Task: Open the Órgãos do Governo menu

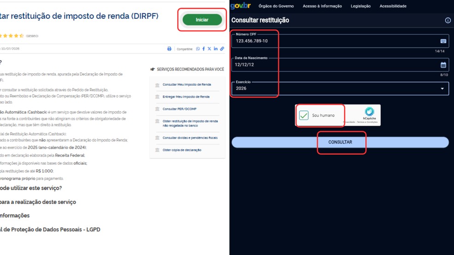Action: pos(276,6)
